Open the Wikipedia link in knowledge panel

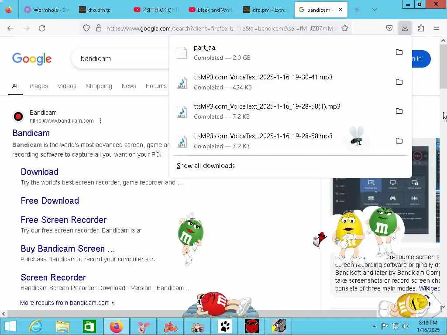pyautogui.click(x=430, y=288)
